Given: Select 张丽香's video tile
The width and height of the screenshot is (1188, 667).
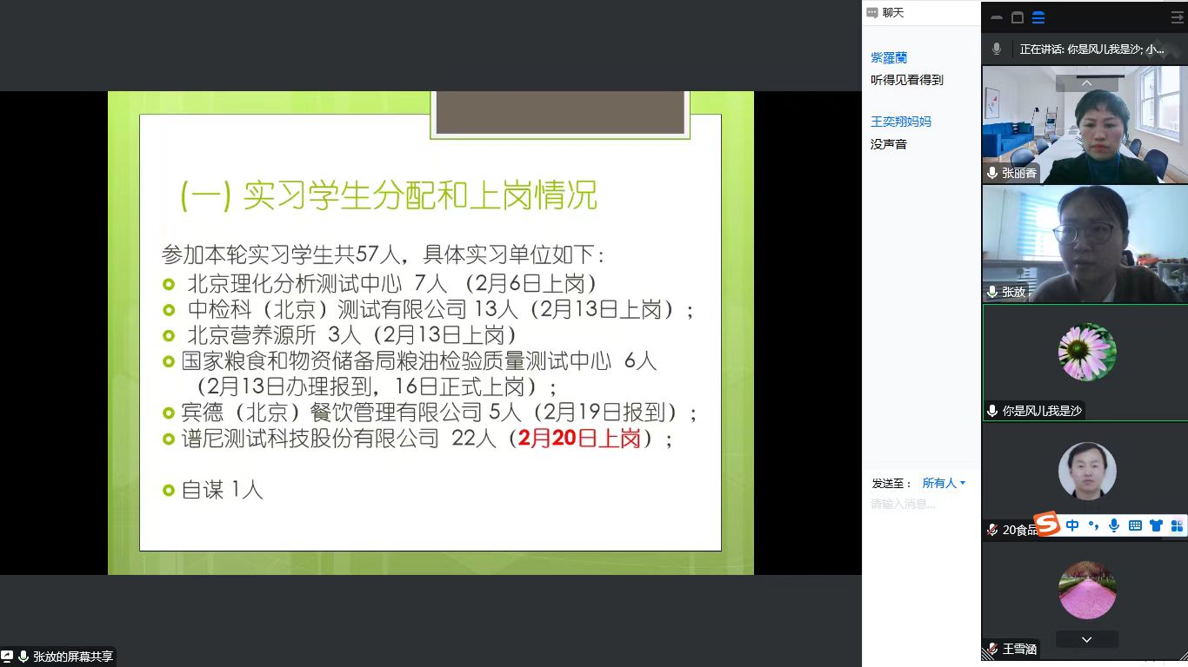Looking at the screenshot, I should pyautogui.click(x=1085, y=124).
